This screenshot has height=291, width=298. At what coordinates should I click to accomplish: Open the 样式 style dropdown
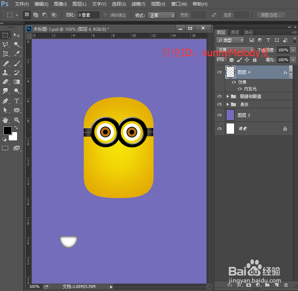tap(161, 15)
